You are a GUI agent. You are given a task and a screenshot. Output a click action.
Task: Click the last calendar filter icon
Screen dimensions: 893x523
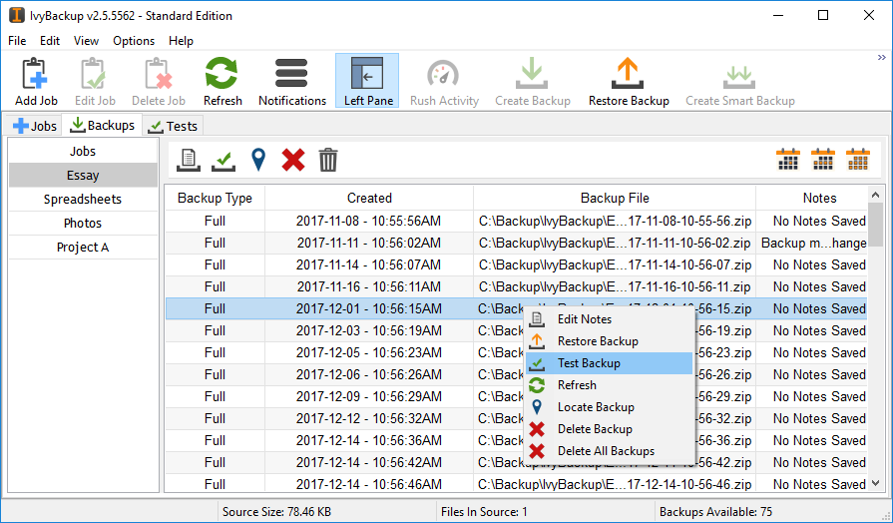tap(858, 160)
